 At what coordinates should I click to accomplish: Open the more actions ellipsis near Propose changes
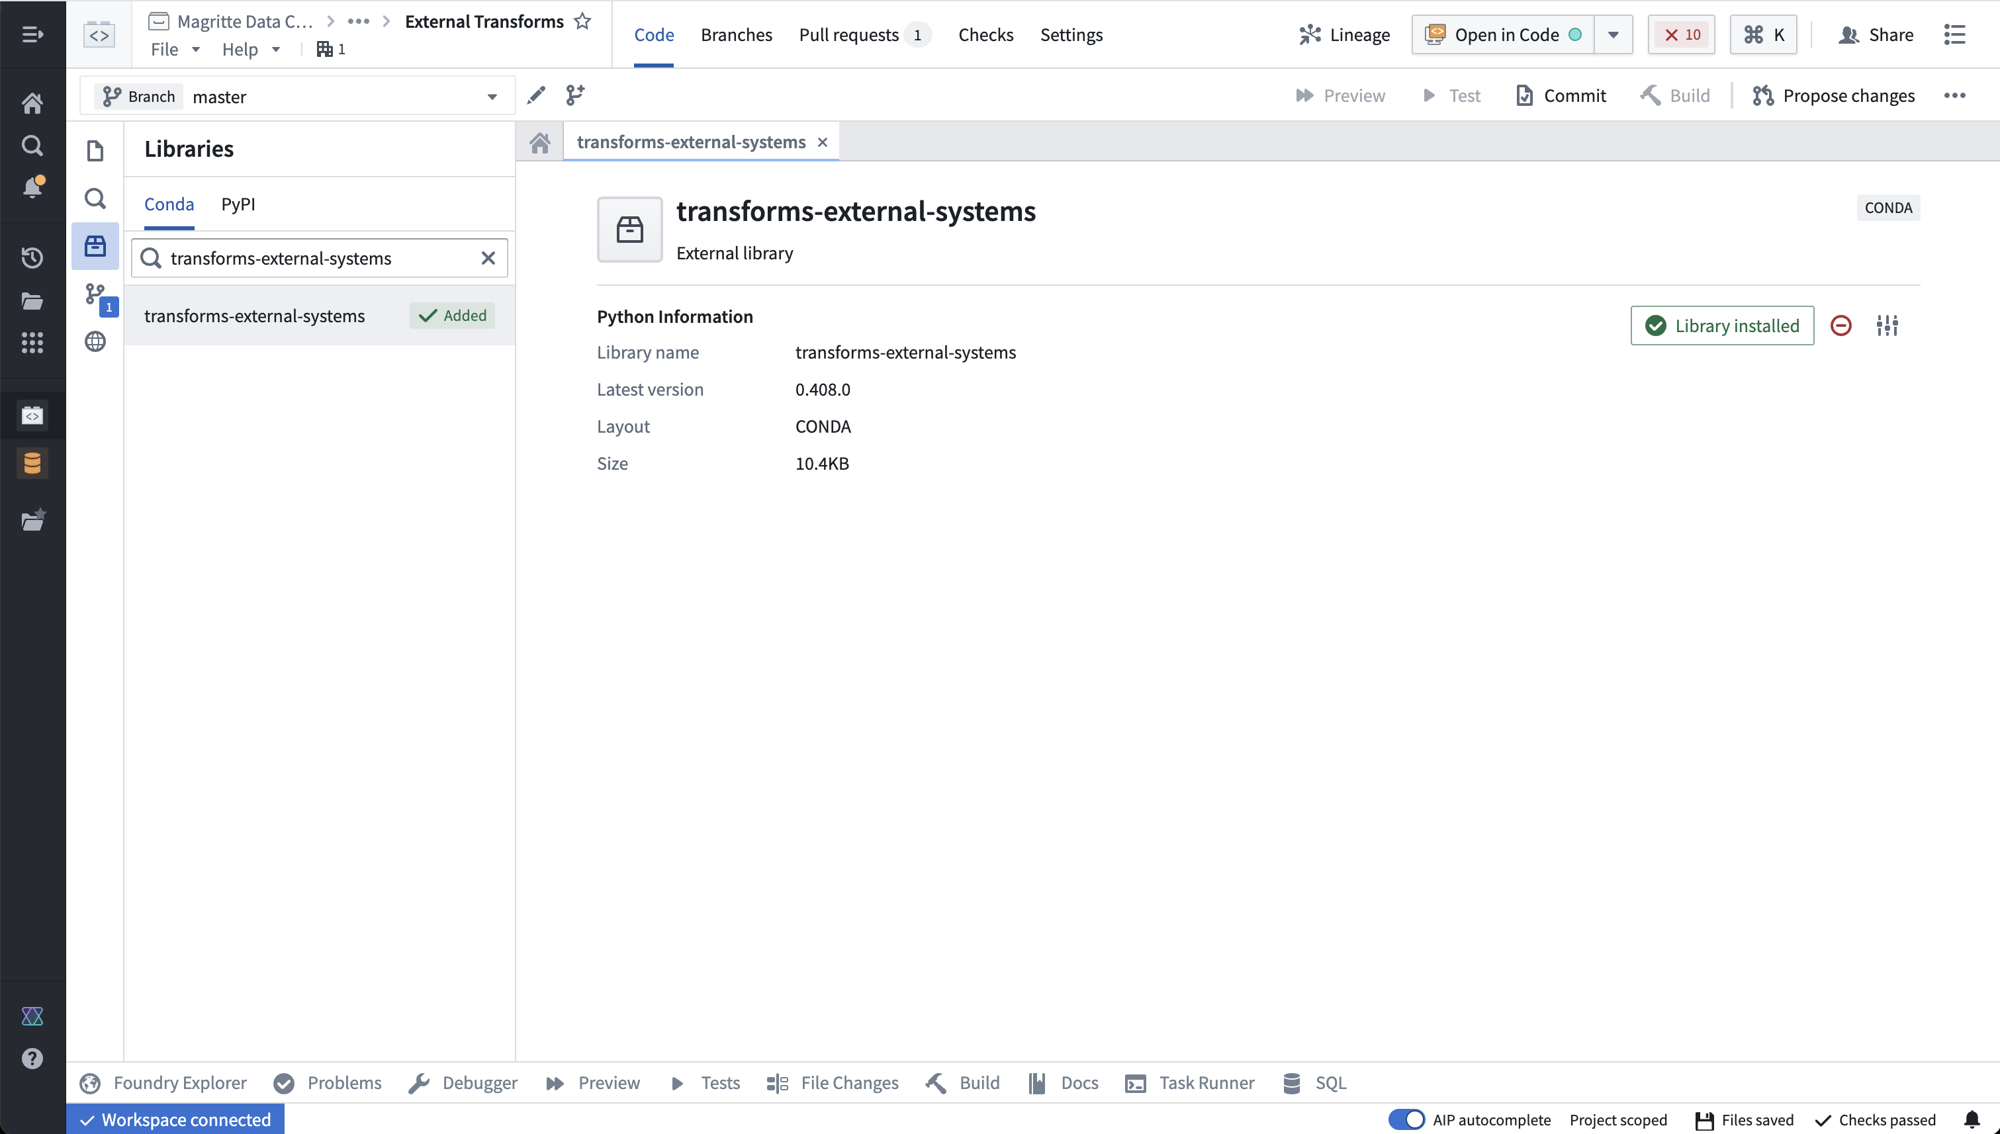click(x=1955, y=95)
